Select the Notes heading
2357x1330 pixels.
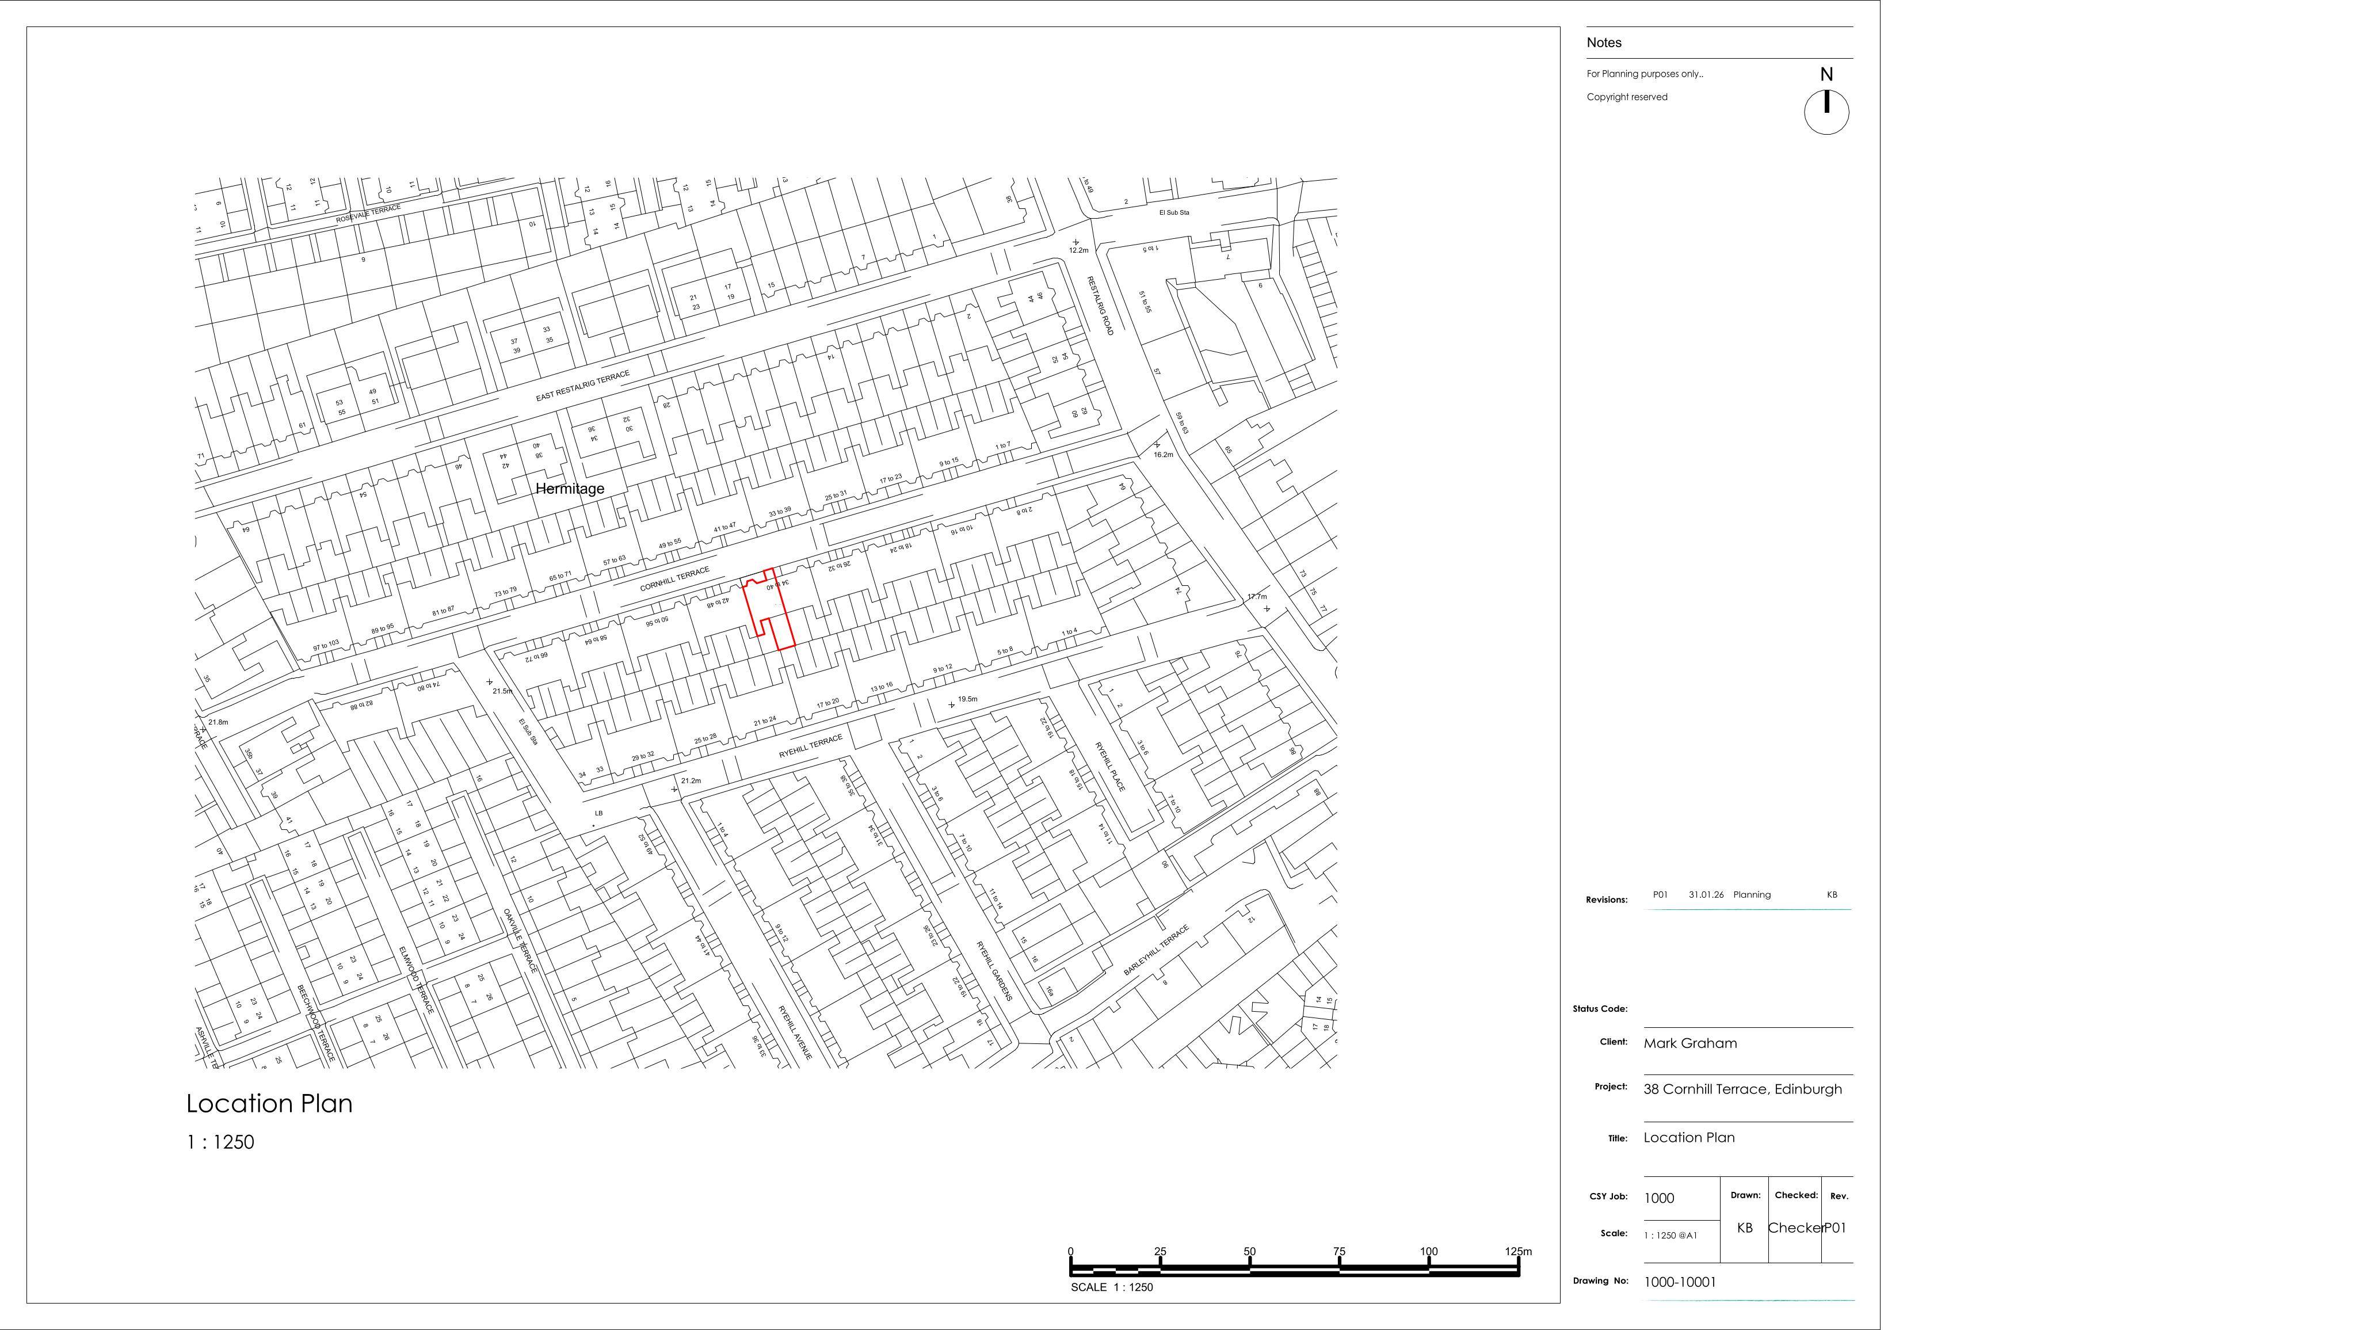click(x=1604, y=43)
